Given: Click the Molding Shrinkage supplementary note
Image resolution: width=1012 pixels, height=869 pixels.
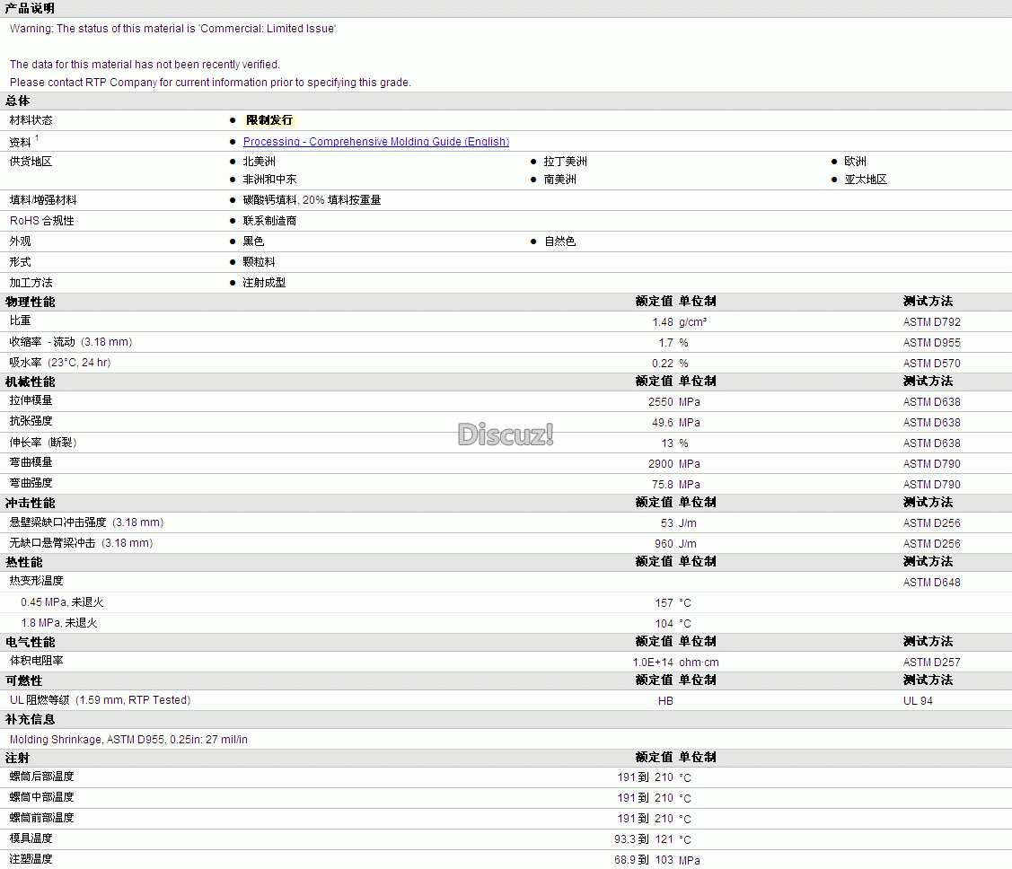Looking at the screenshot, I should pyautogui.click(x=128, y=740).
